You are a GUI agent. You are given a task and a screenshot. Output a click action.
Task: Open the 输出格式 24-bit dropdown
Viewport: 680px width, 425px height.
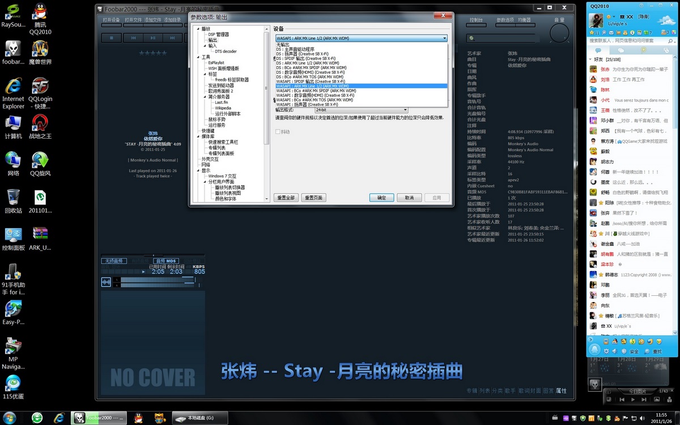click(361, 110)
